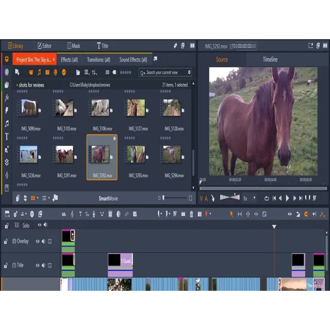Hide the (0) Overlay track video

(38, 241)
